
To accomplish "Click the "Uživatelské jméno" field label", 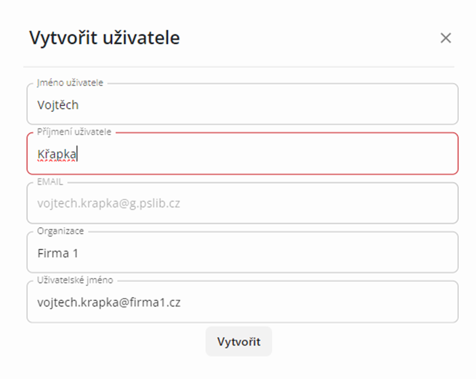I will (75, 280).
